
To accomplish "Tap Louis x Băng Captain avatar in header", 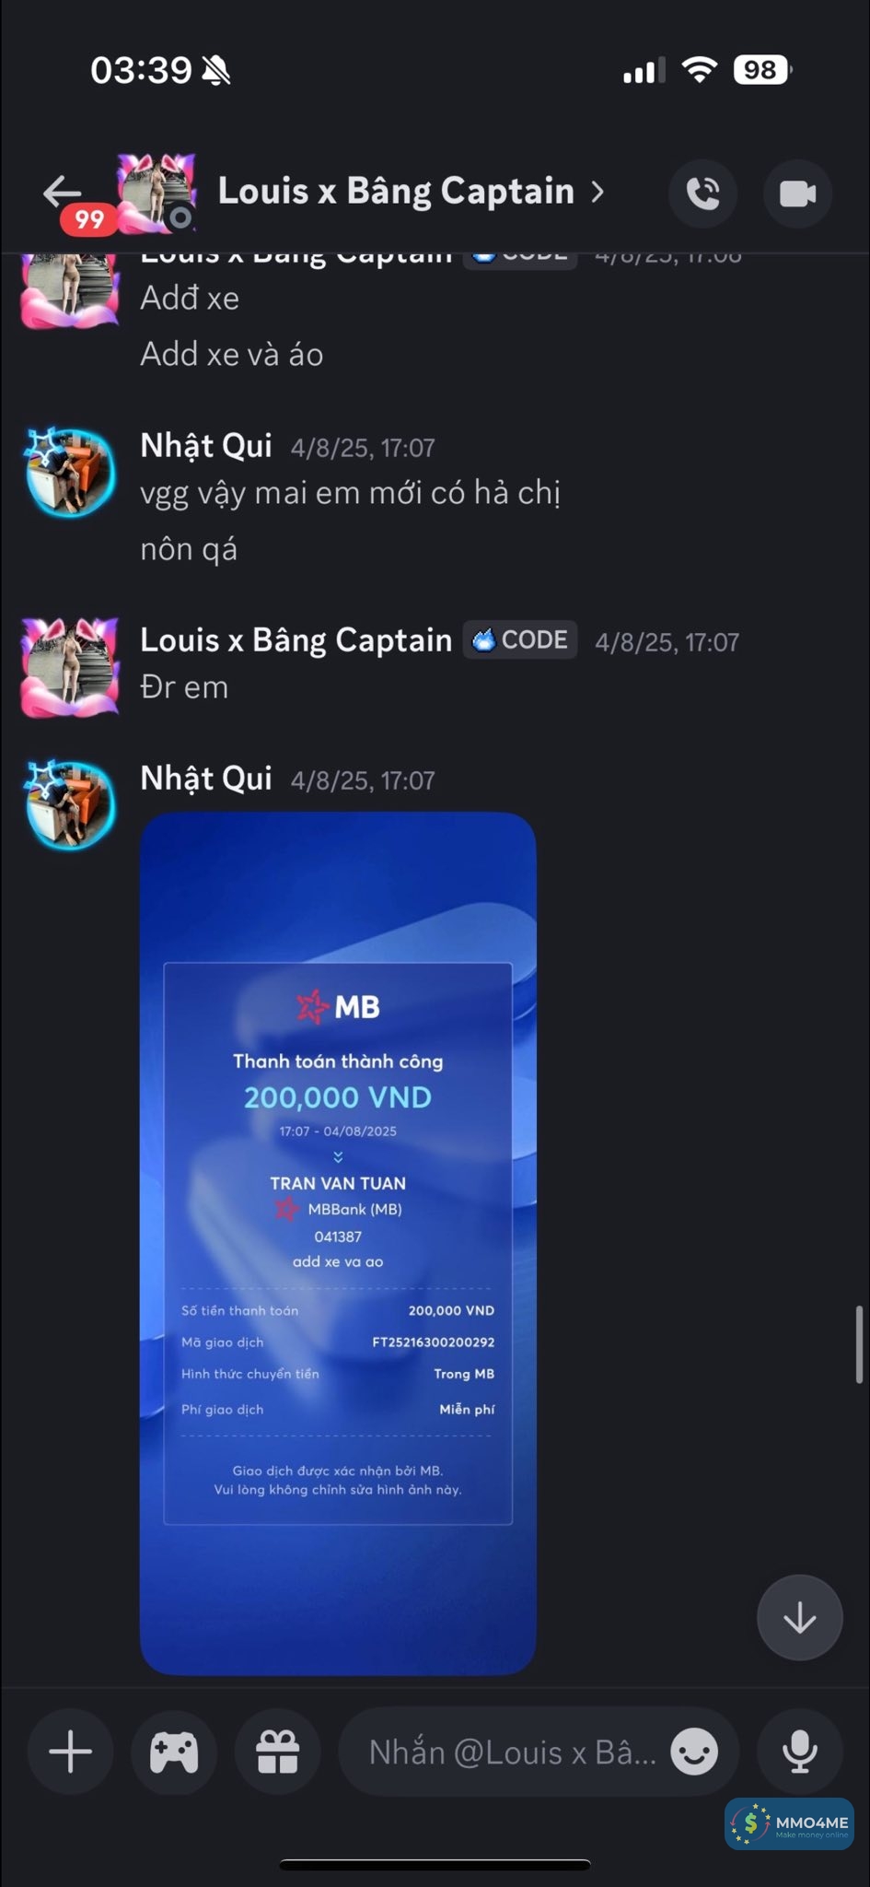I will pos(156,192).
